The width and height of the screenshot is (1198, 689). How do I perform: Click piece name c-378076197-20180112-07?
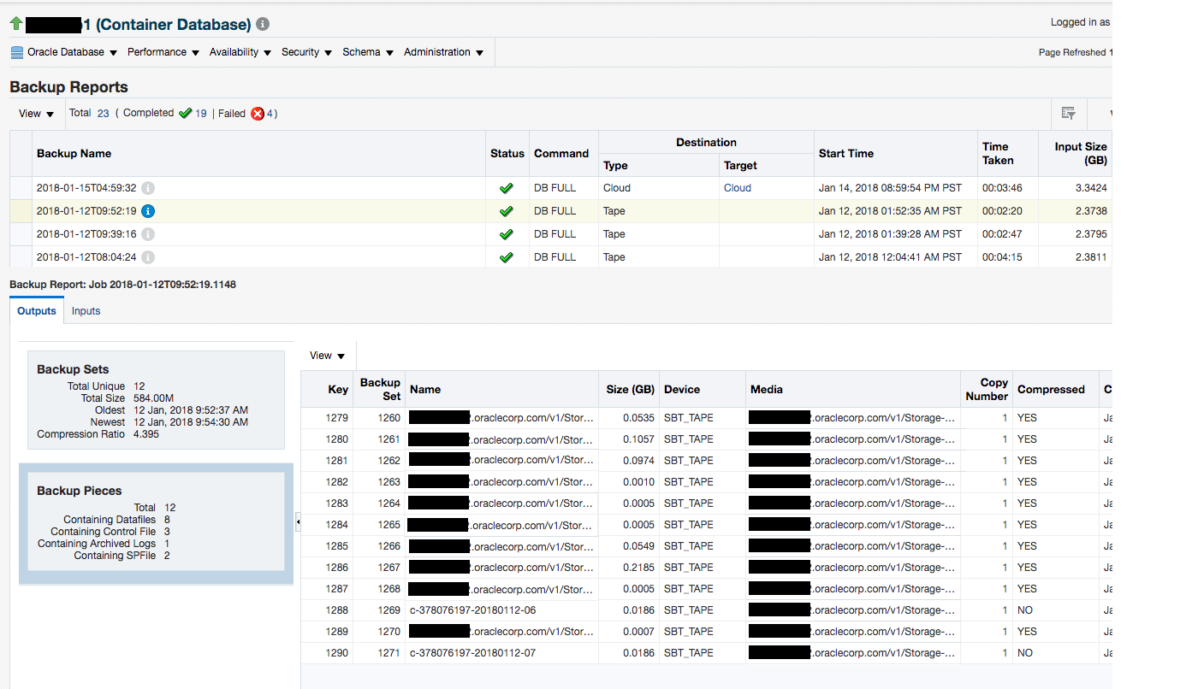point(473,653)
